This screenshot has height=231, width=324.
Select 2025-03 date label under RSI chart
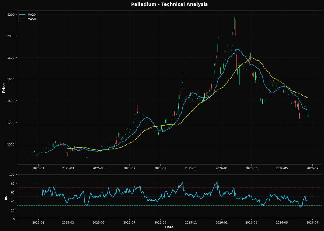68,223
